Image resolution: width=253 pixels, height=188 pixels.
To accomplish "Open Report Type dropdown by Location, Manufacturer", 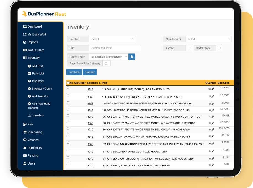I will pos(109,57).
